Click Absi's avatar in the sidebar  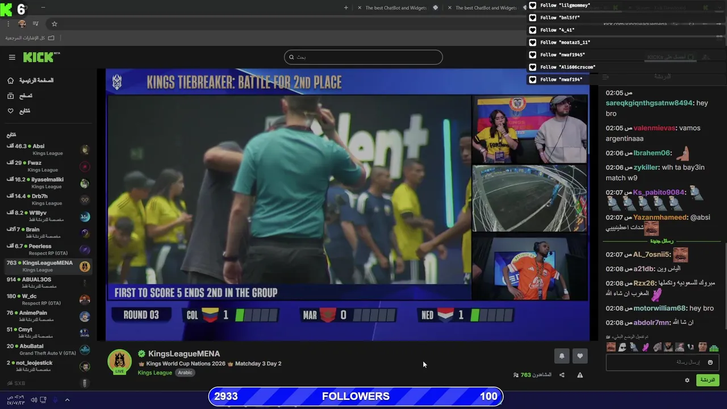(x=85, y=150)
